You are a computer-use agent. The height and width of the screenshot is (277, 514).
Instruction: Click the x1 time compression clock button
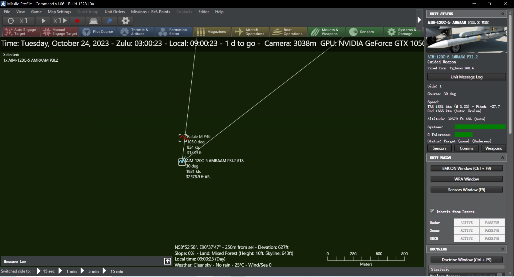18,21
